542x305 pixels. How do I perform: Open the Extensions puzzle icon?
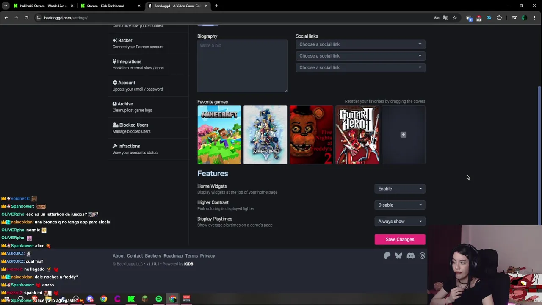tap(499, 18)
